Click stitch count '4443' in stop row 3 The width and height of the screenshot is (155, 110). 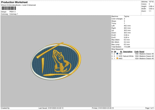tap(120, 58)
